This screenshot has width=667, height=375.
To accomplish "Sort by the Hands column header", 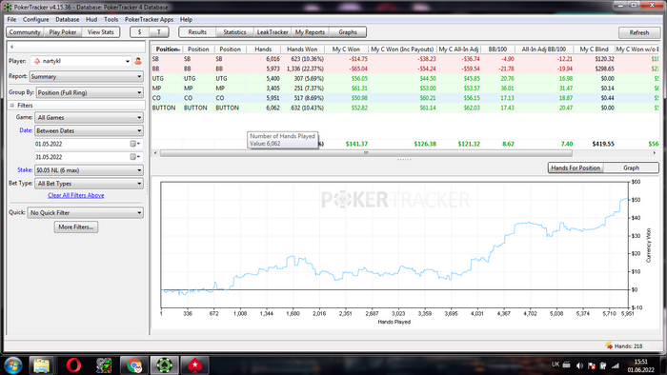I will [x=263, y=49].
